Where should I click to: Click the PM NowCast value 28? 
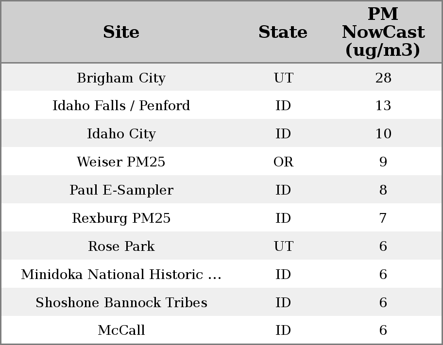pyautogui.click(x=383, y=78)
